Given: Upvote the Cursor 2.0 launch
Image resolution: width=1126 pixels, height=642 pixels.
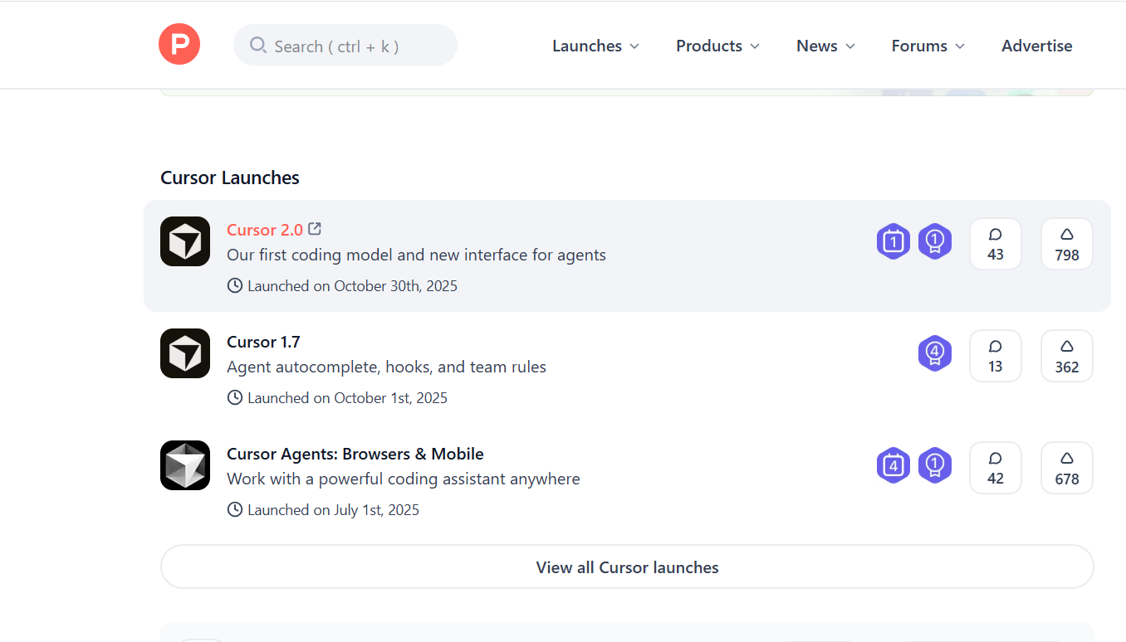Looking at the screenshot, I should click(x=1067, y=243).
